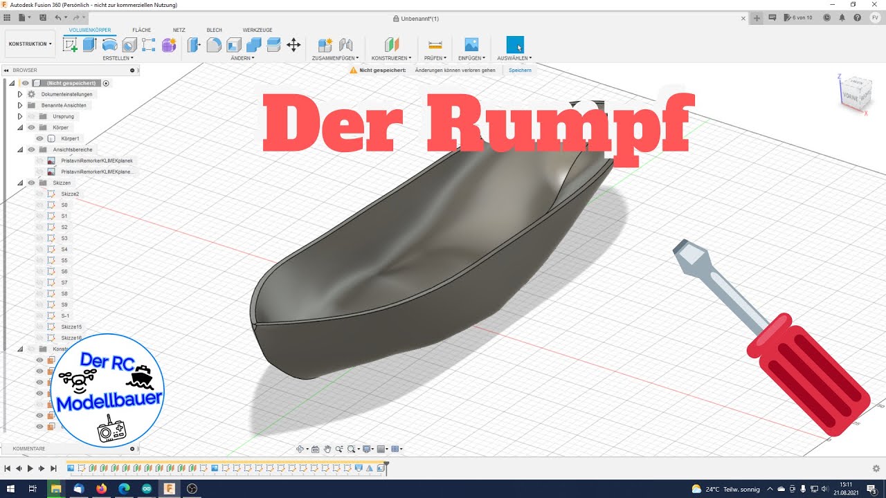Select the New Component tool
This screenshot has width=886, height=498.
pos(325,45)
